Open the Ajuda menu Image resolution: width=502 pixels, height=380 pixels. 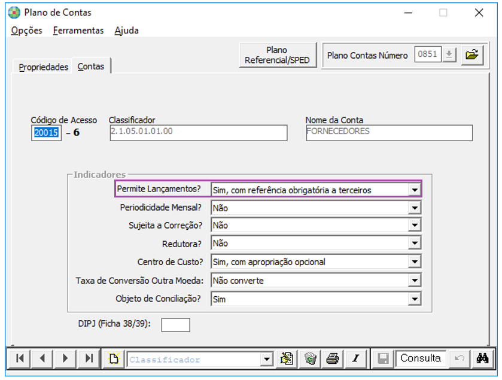pos(126,31)
